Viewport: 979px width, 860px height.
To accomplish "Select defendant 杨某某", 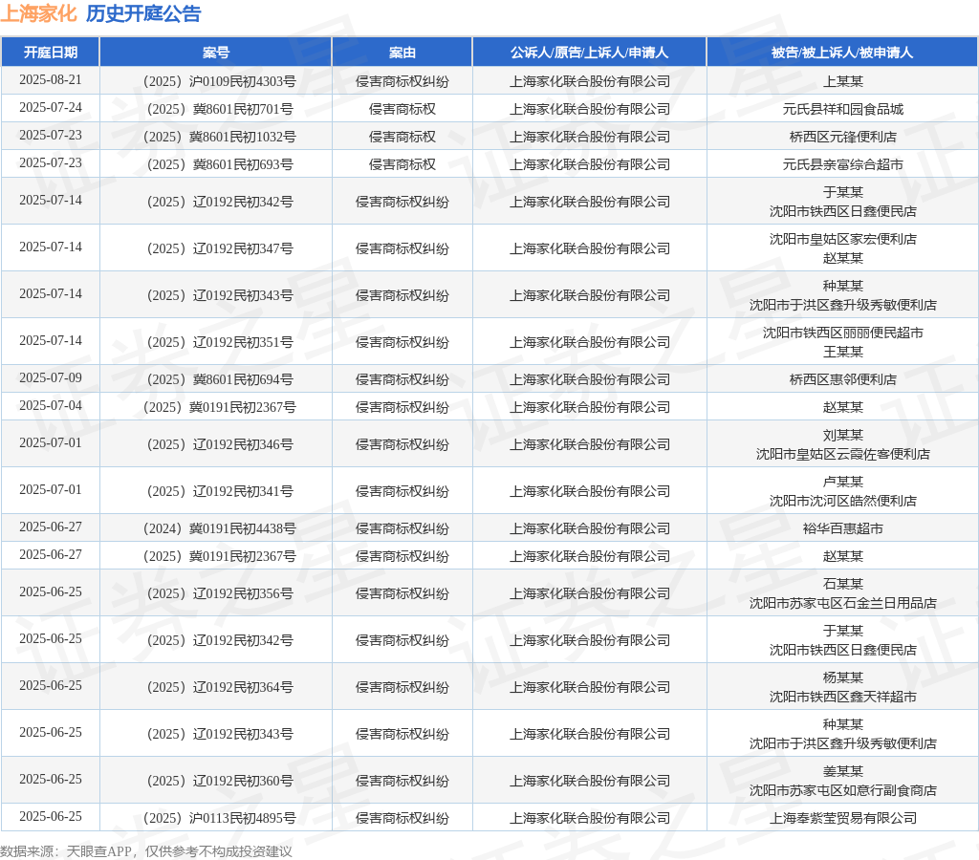I will (x=843, y=677).
